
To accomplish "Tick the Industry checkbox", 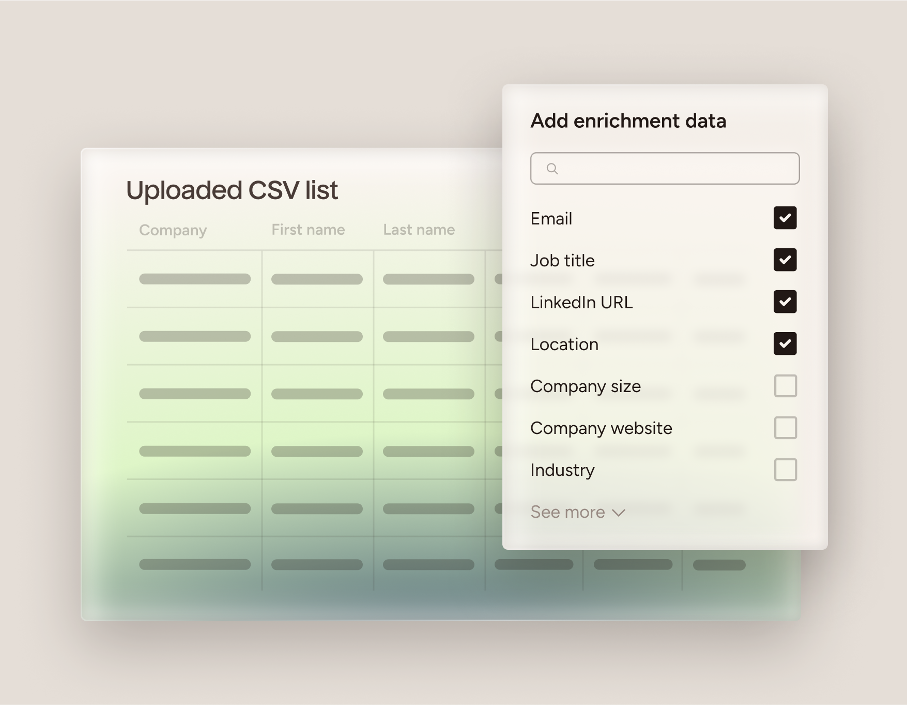I will point(785,470).
